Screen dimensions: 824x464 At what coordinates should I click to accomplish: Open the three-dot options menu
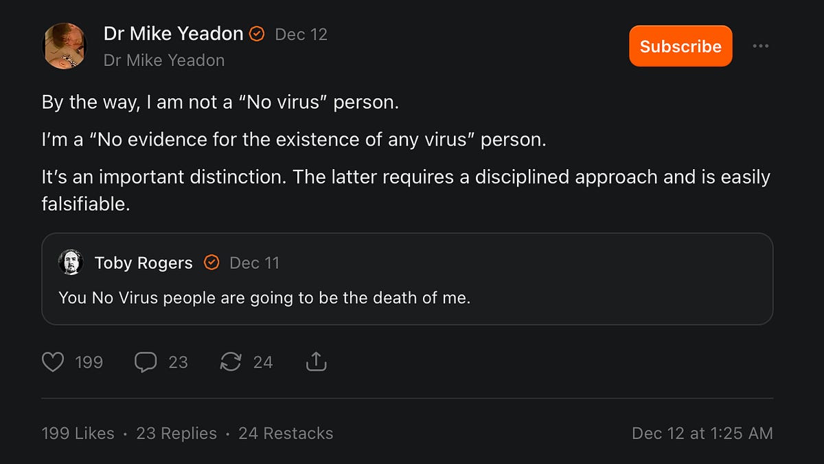click(x=760, y=45)
